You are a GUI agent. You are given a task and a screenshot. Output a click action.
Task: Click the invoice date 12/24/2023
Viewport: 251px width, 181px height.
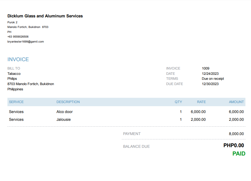tap(210, 74)
